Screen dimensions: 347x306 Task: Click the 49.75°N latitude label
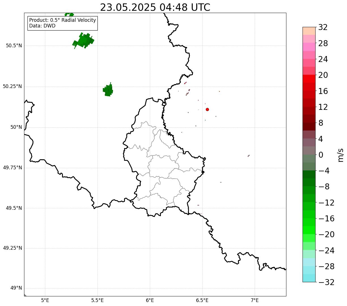(12, 168)
